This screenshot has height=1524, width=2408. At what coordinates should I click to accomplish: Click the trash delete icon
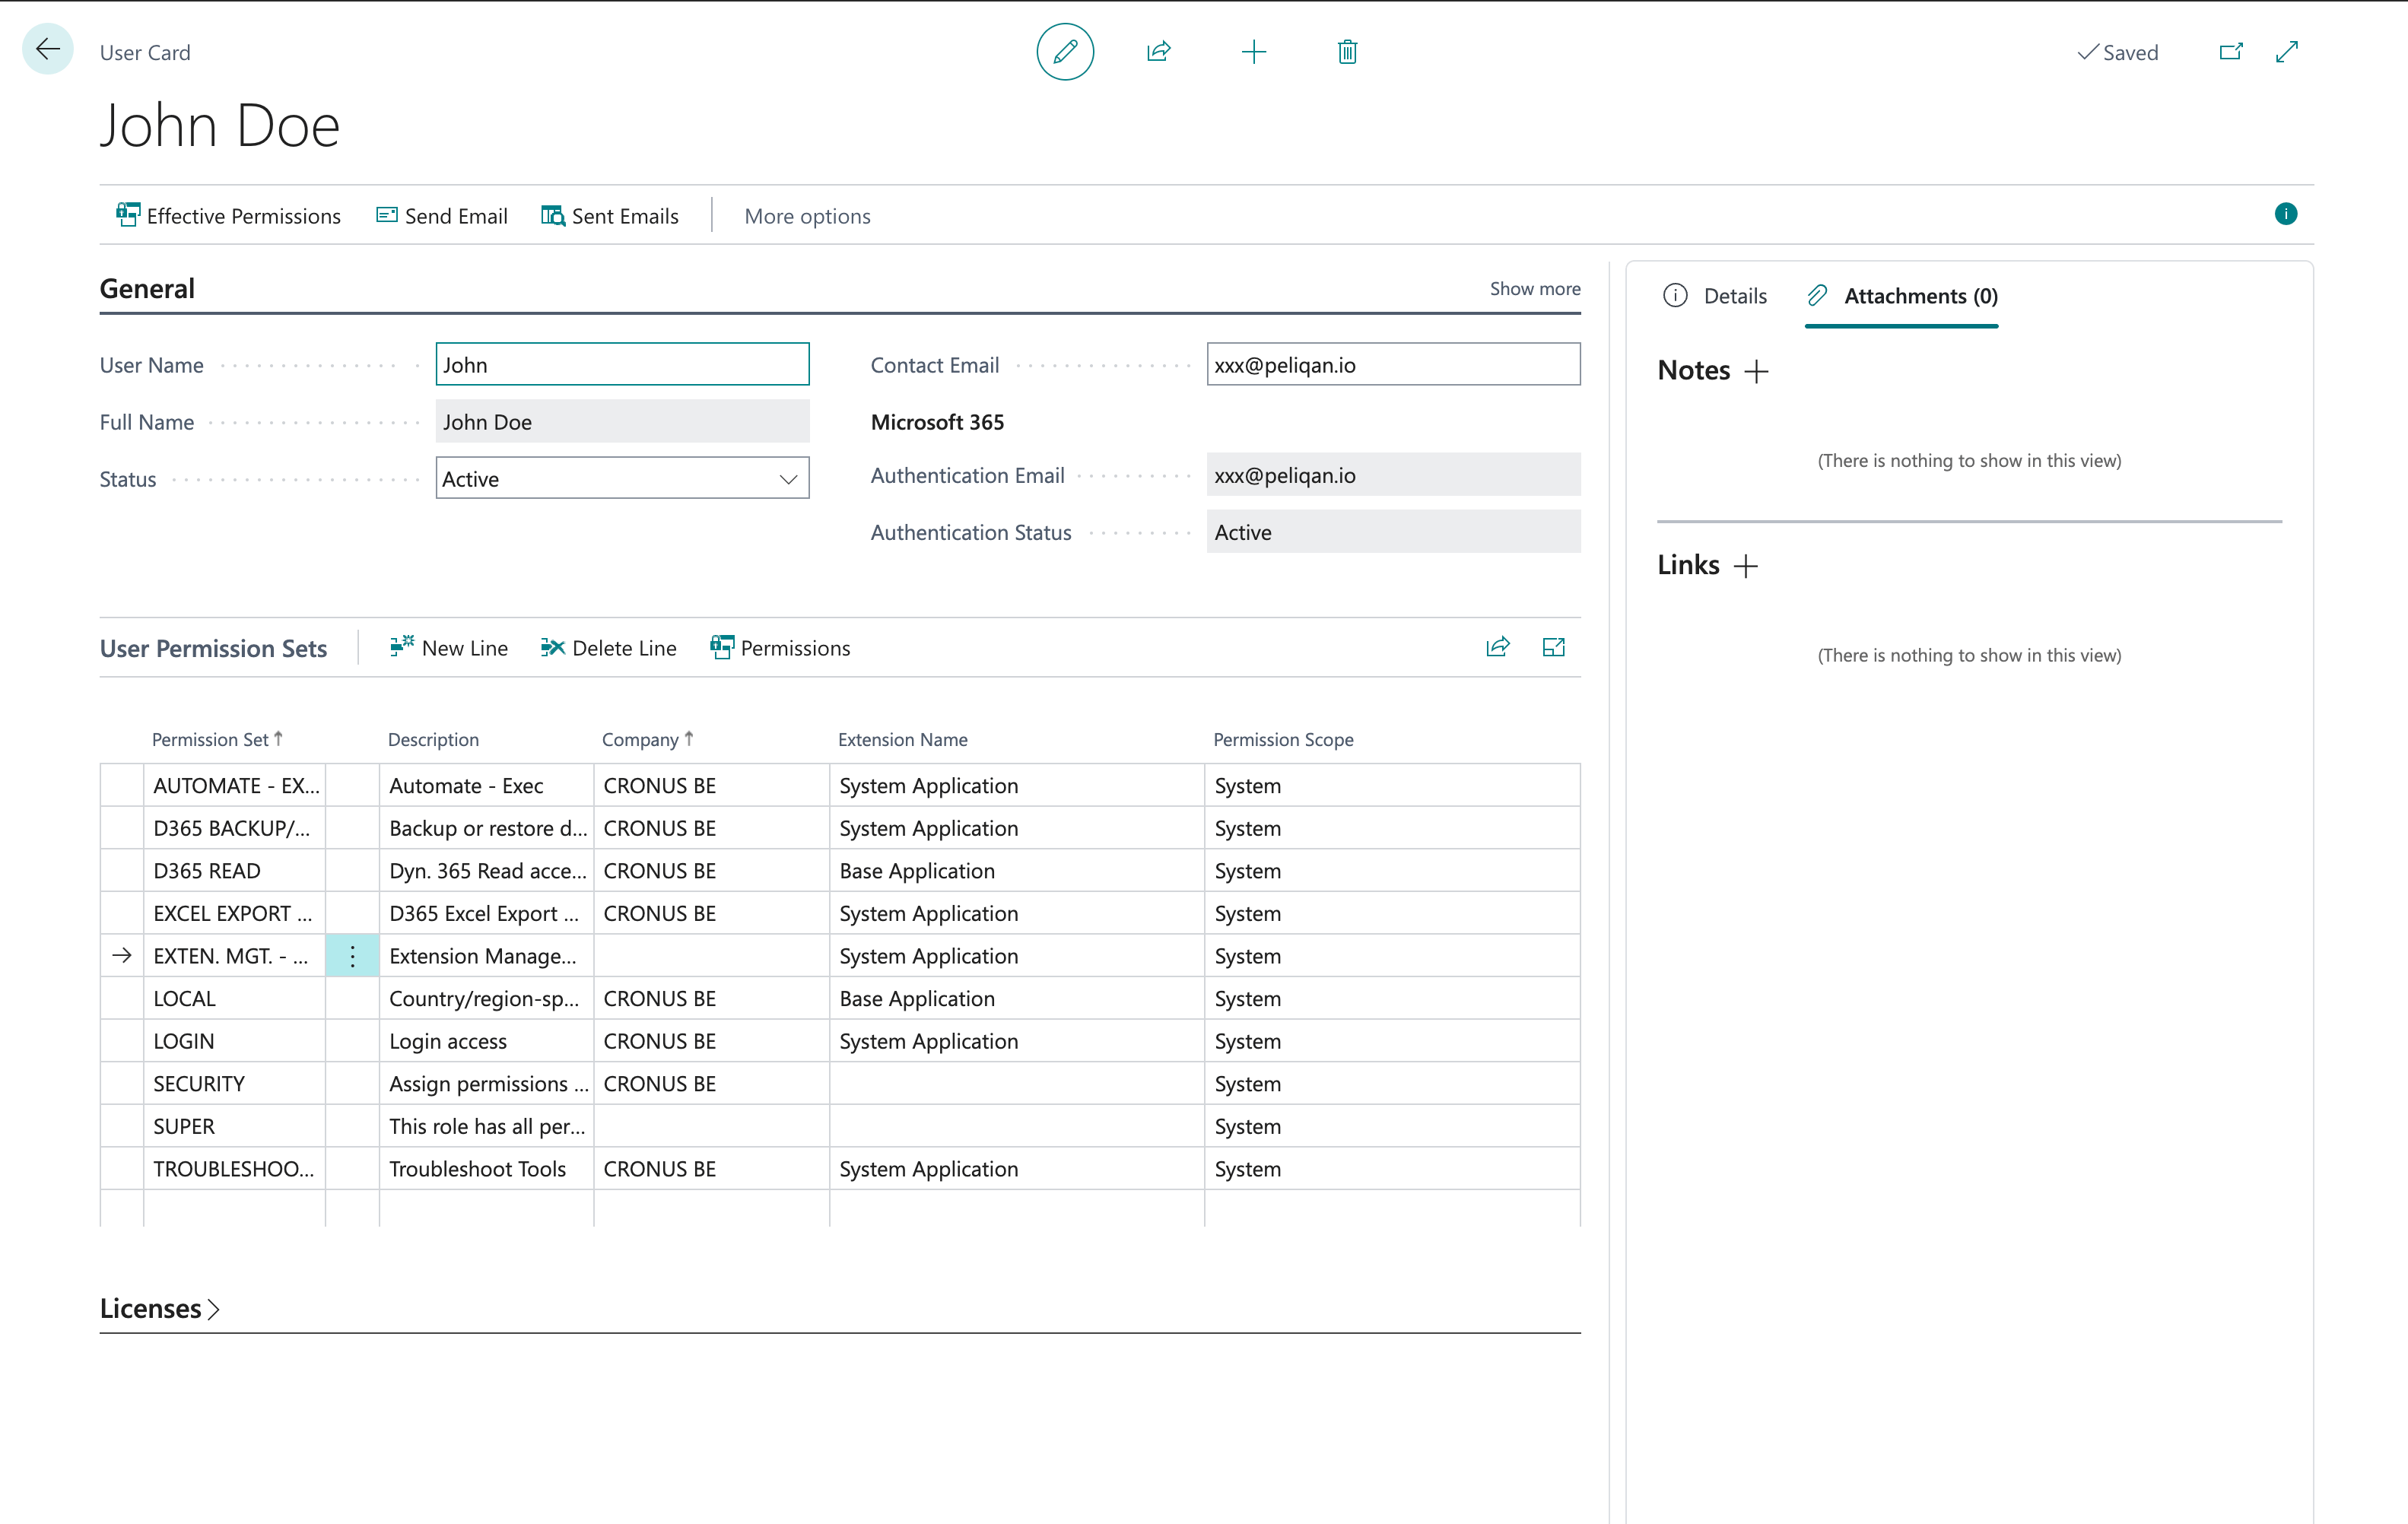1347,51
